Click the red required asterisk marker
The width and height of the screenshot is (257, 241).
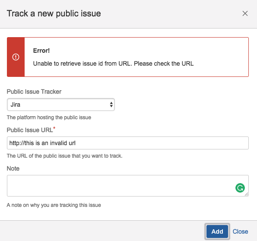point(54,128)
